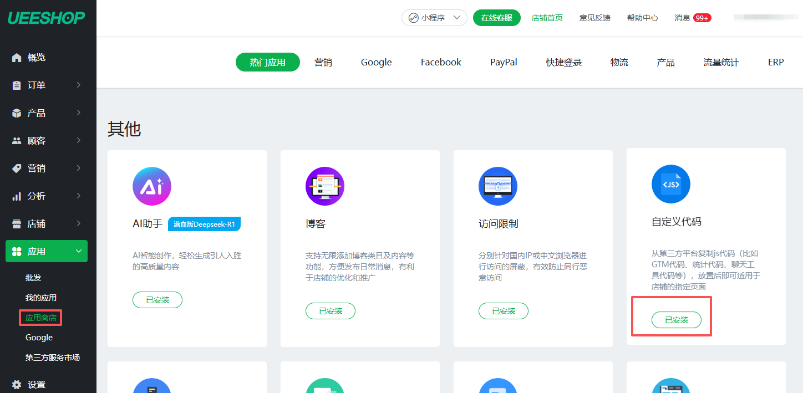
Task: Click the 设置 gear icon in sidebar
Action: tap(17, 384)
